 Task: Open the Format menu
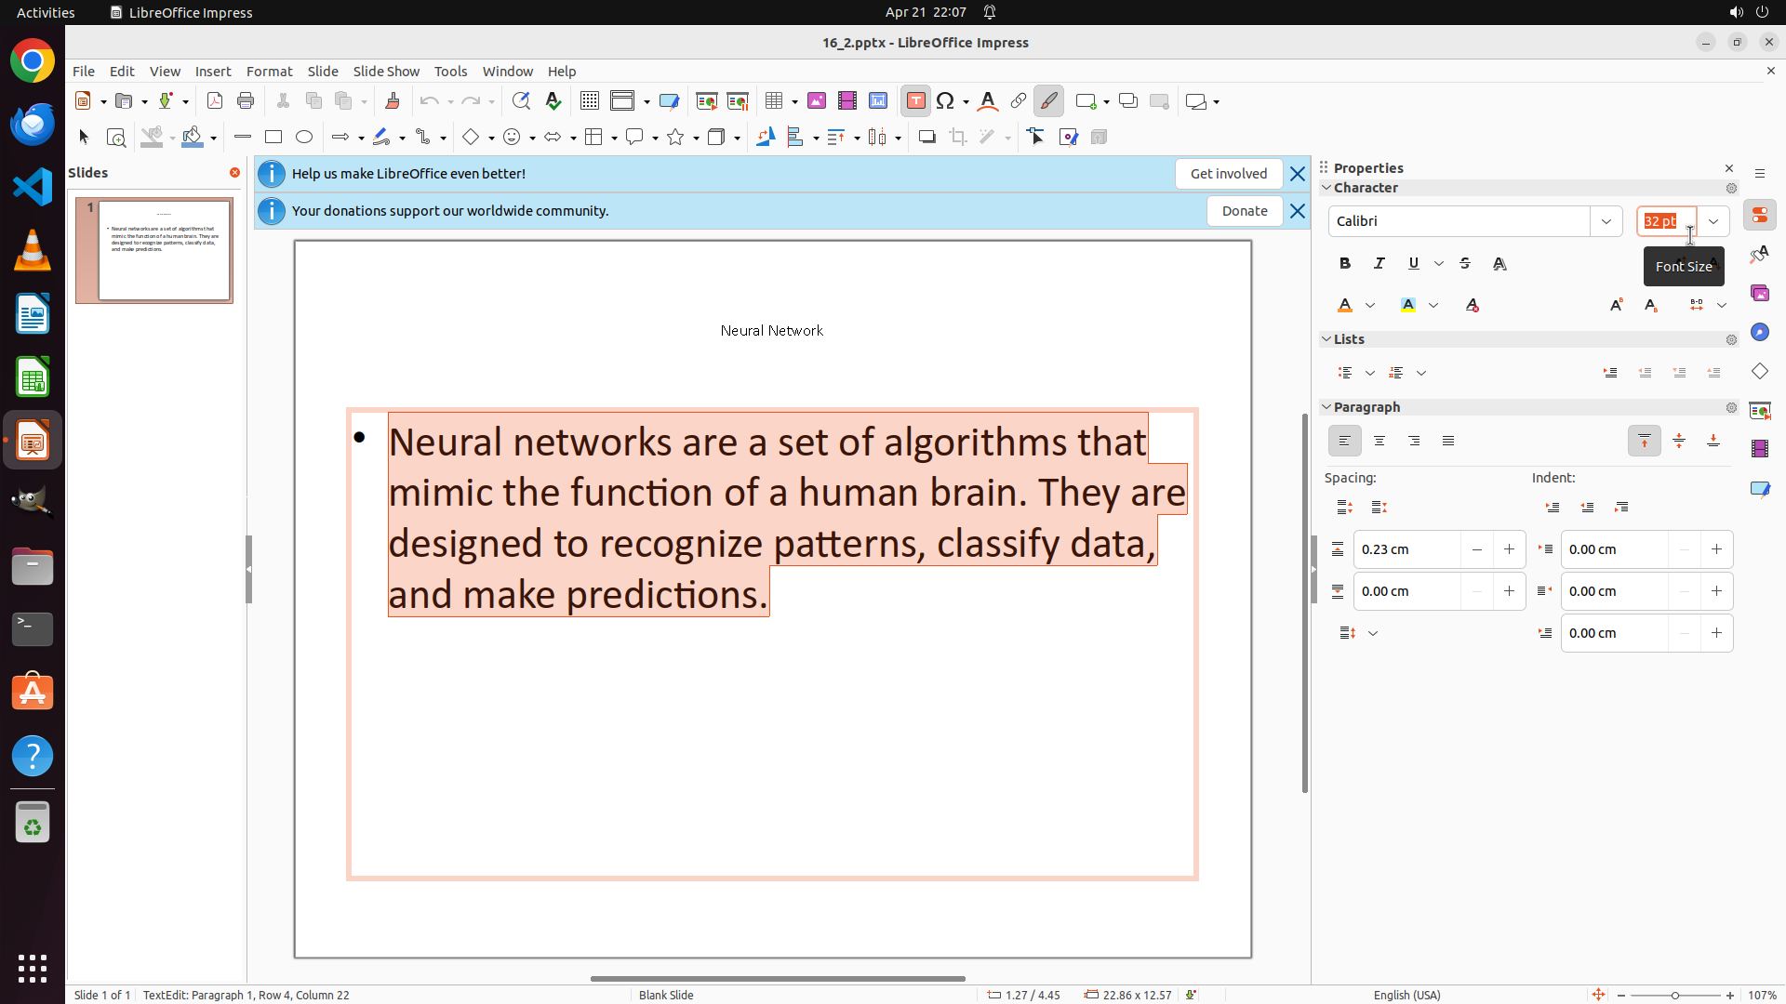[269, 72]
